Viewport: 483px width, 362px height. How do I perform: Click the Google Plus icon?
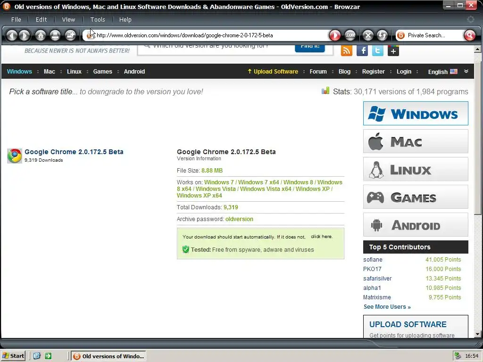pyautogui.click(x=393, y=50)
